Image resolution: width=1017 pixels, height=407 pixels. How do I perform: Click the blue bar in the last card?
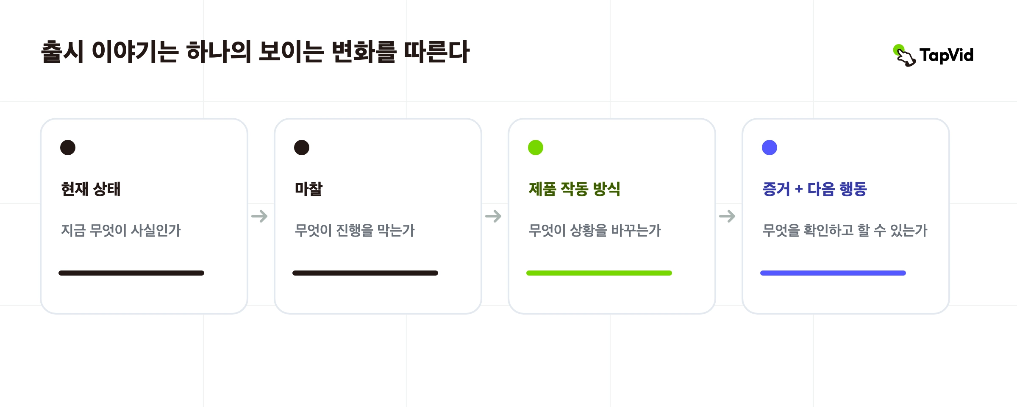833,273
